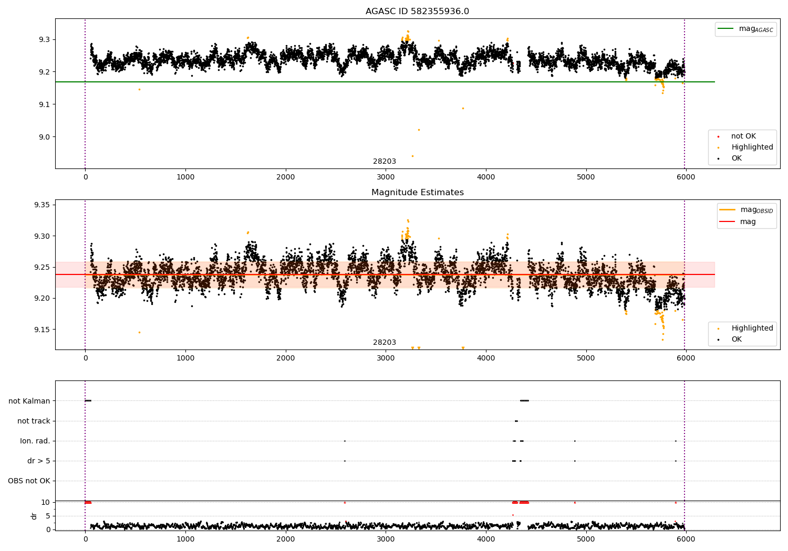Click the 6000 x-tick under bottom plot
This screenshot has height=551, width=788.
tap(686, 539)
